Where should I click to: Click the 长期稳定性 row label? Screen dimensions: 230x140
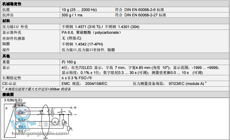pos(12,78)
